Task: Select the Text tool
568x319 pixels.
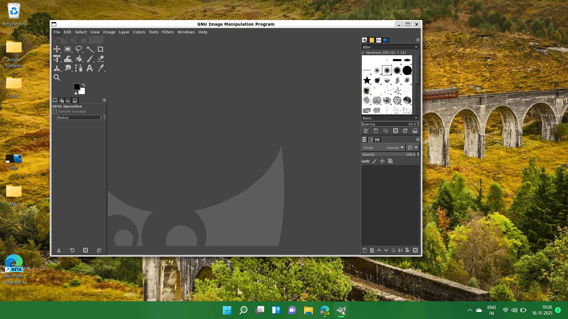Action: pyautogui.click(x=90, y=68)
